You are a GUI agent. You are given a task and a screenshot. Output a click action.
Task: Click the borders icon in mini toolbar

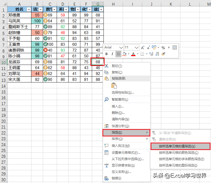pyautogui.click(x=142, y=54)
